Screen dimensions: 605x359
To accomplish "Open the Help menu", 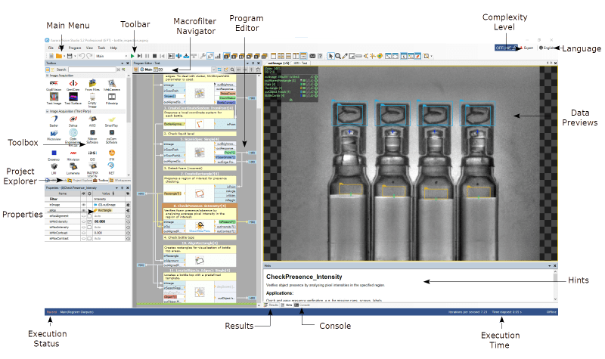I will coord(114,48).
